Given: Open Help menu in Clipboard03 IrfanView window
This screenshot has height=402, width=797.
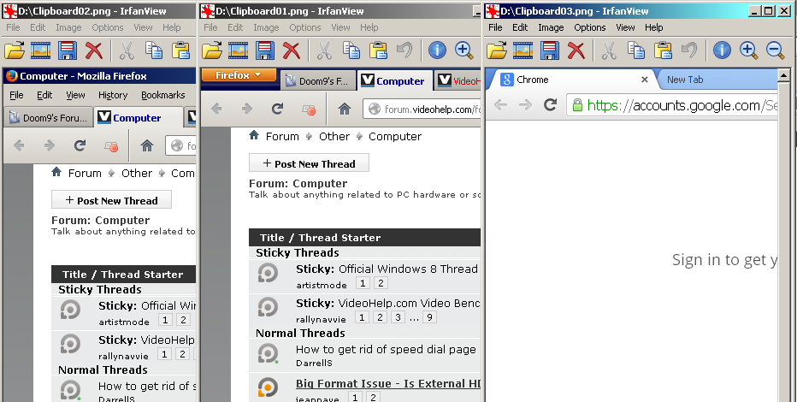Looking at the screenshot, I should tap(653, 27).
